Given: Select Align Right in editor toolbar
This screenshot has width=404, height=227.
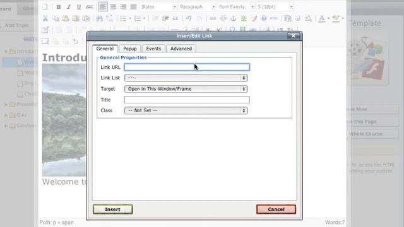Looking at the screenshot, I should click(123, 7).
